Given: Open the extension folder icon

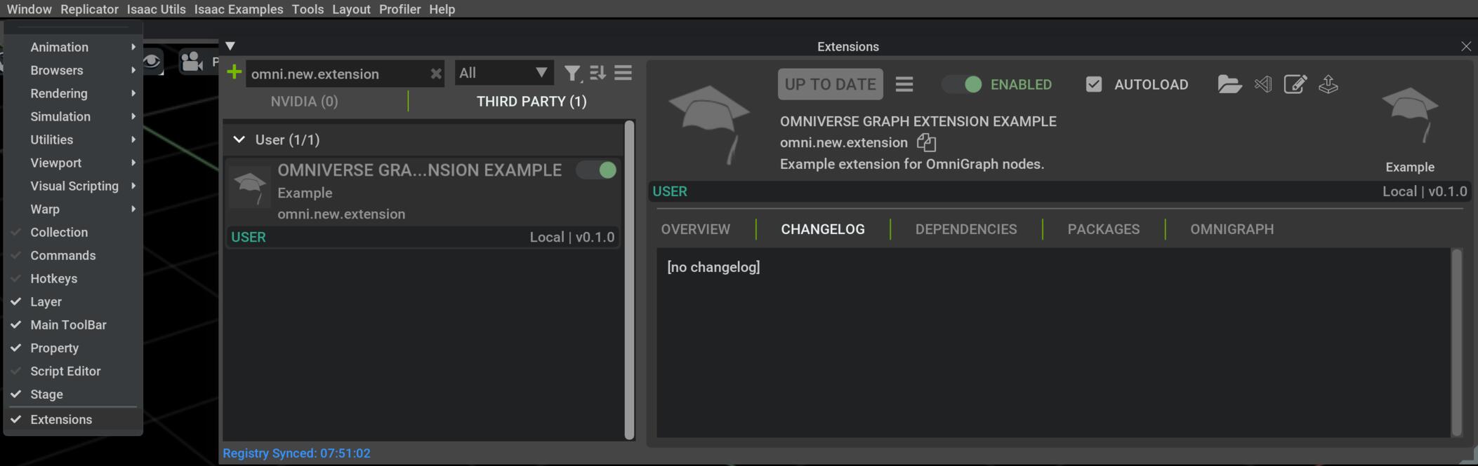Looking at the screenshot, I should pos(1229,84).
